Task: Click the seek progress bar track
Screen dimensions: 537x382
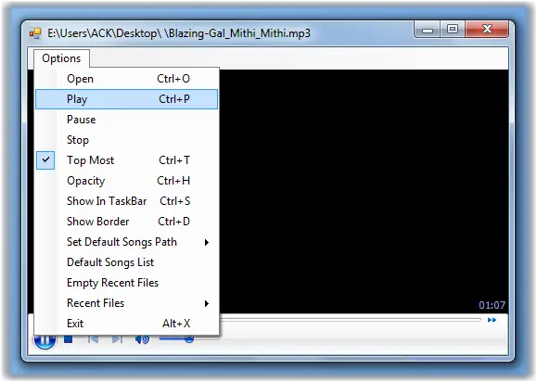Action: [351, 320]
